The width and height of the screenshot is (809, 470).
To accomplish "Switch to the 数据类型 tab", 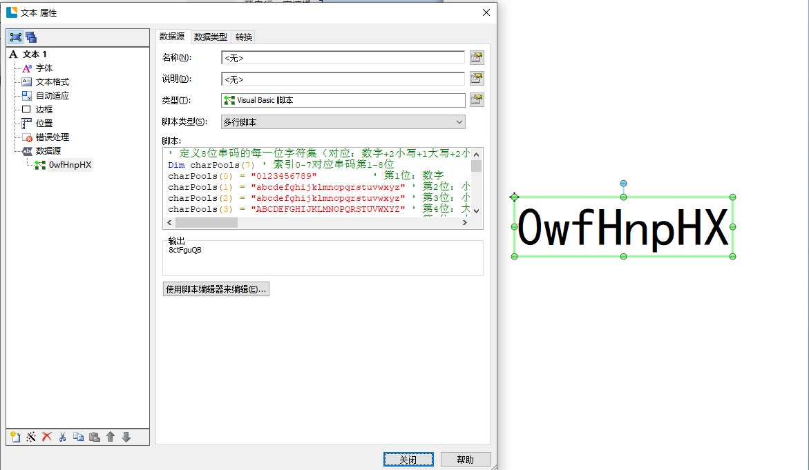I will 210,37.
